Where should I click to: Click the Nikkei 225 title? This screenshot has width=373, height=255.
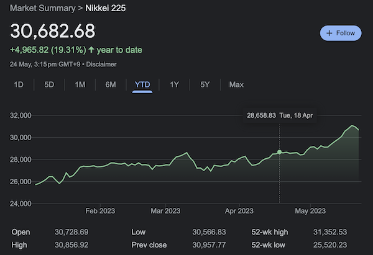[106, 8]
